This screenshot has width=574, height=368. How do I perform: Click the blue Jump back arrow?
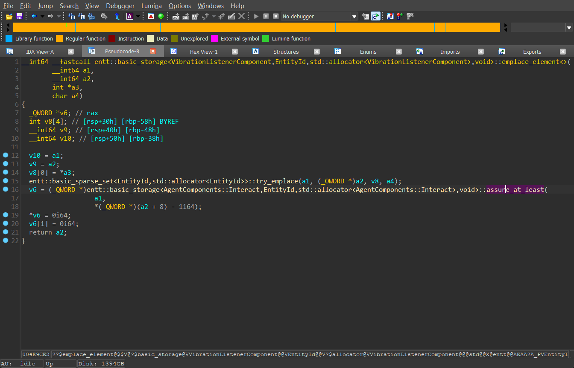tap(34, 16)
